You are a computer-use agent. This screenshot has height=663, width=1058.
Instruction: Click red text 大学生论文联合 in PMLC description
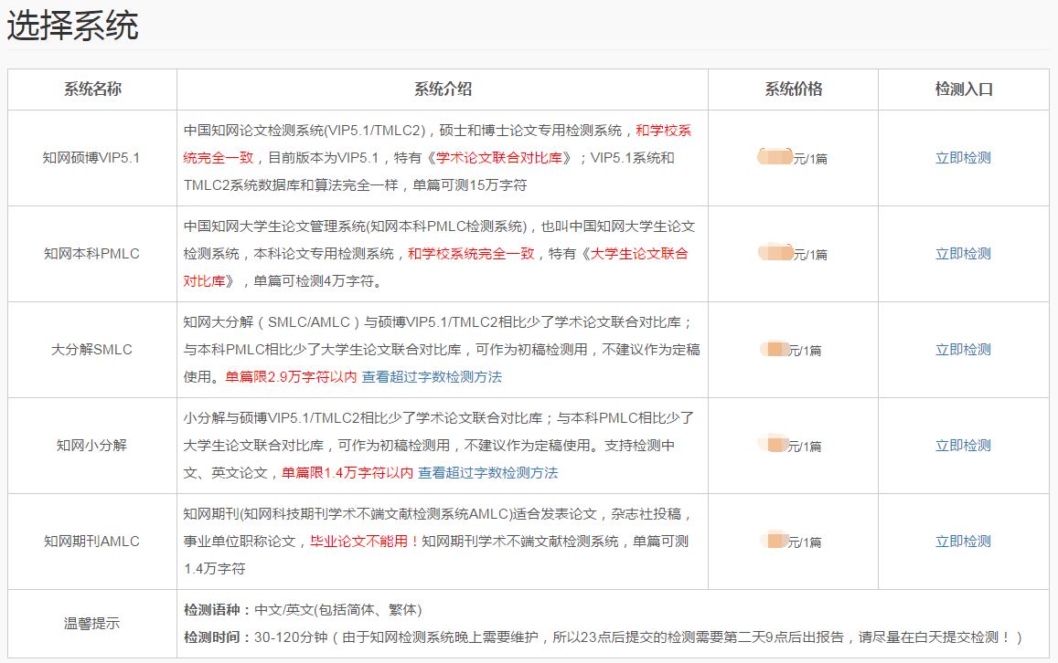tap(639, 253)
